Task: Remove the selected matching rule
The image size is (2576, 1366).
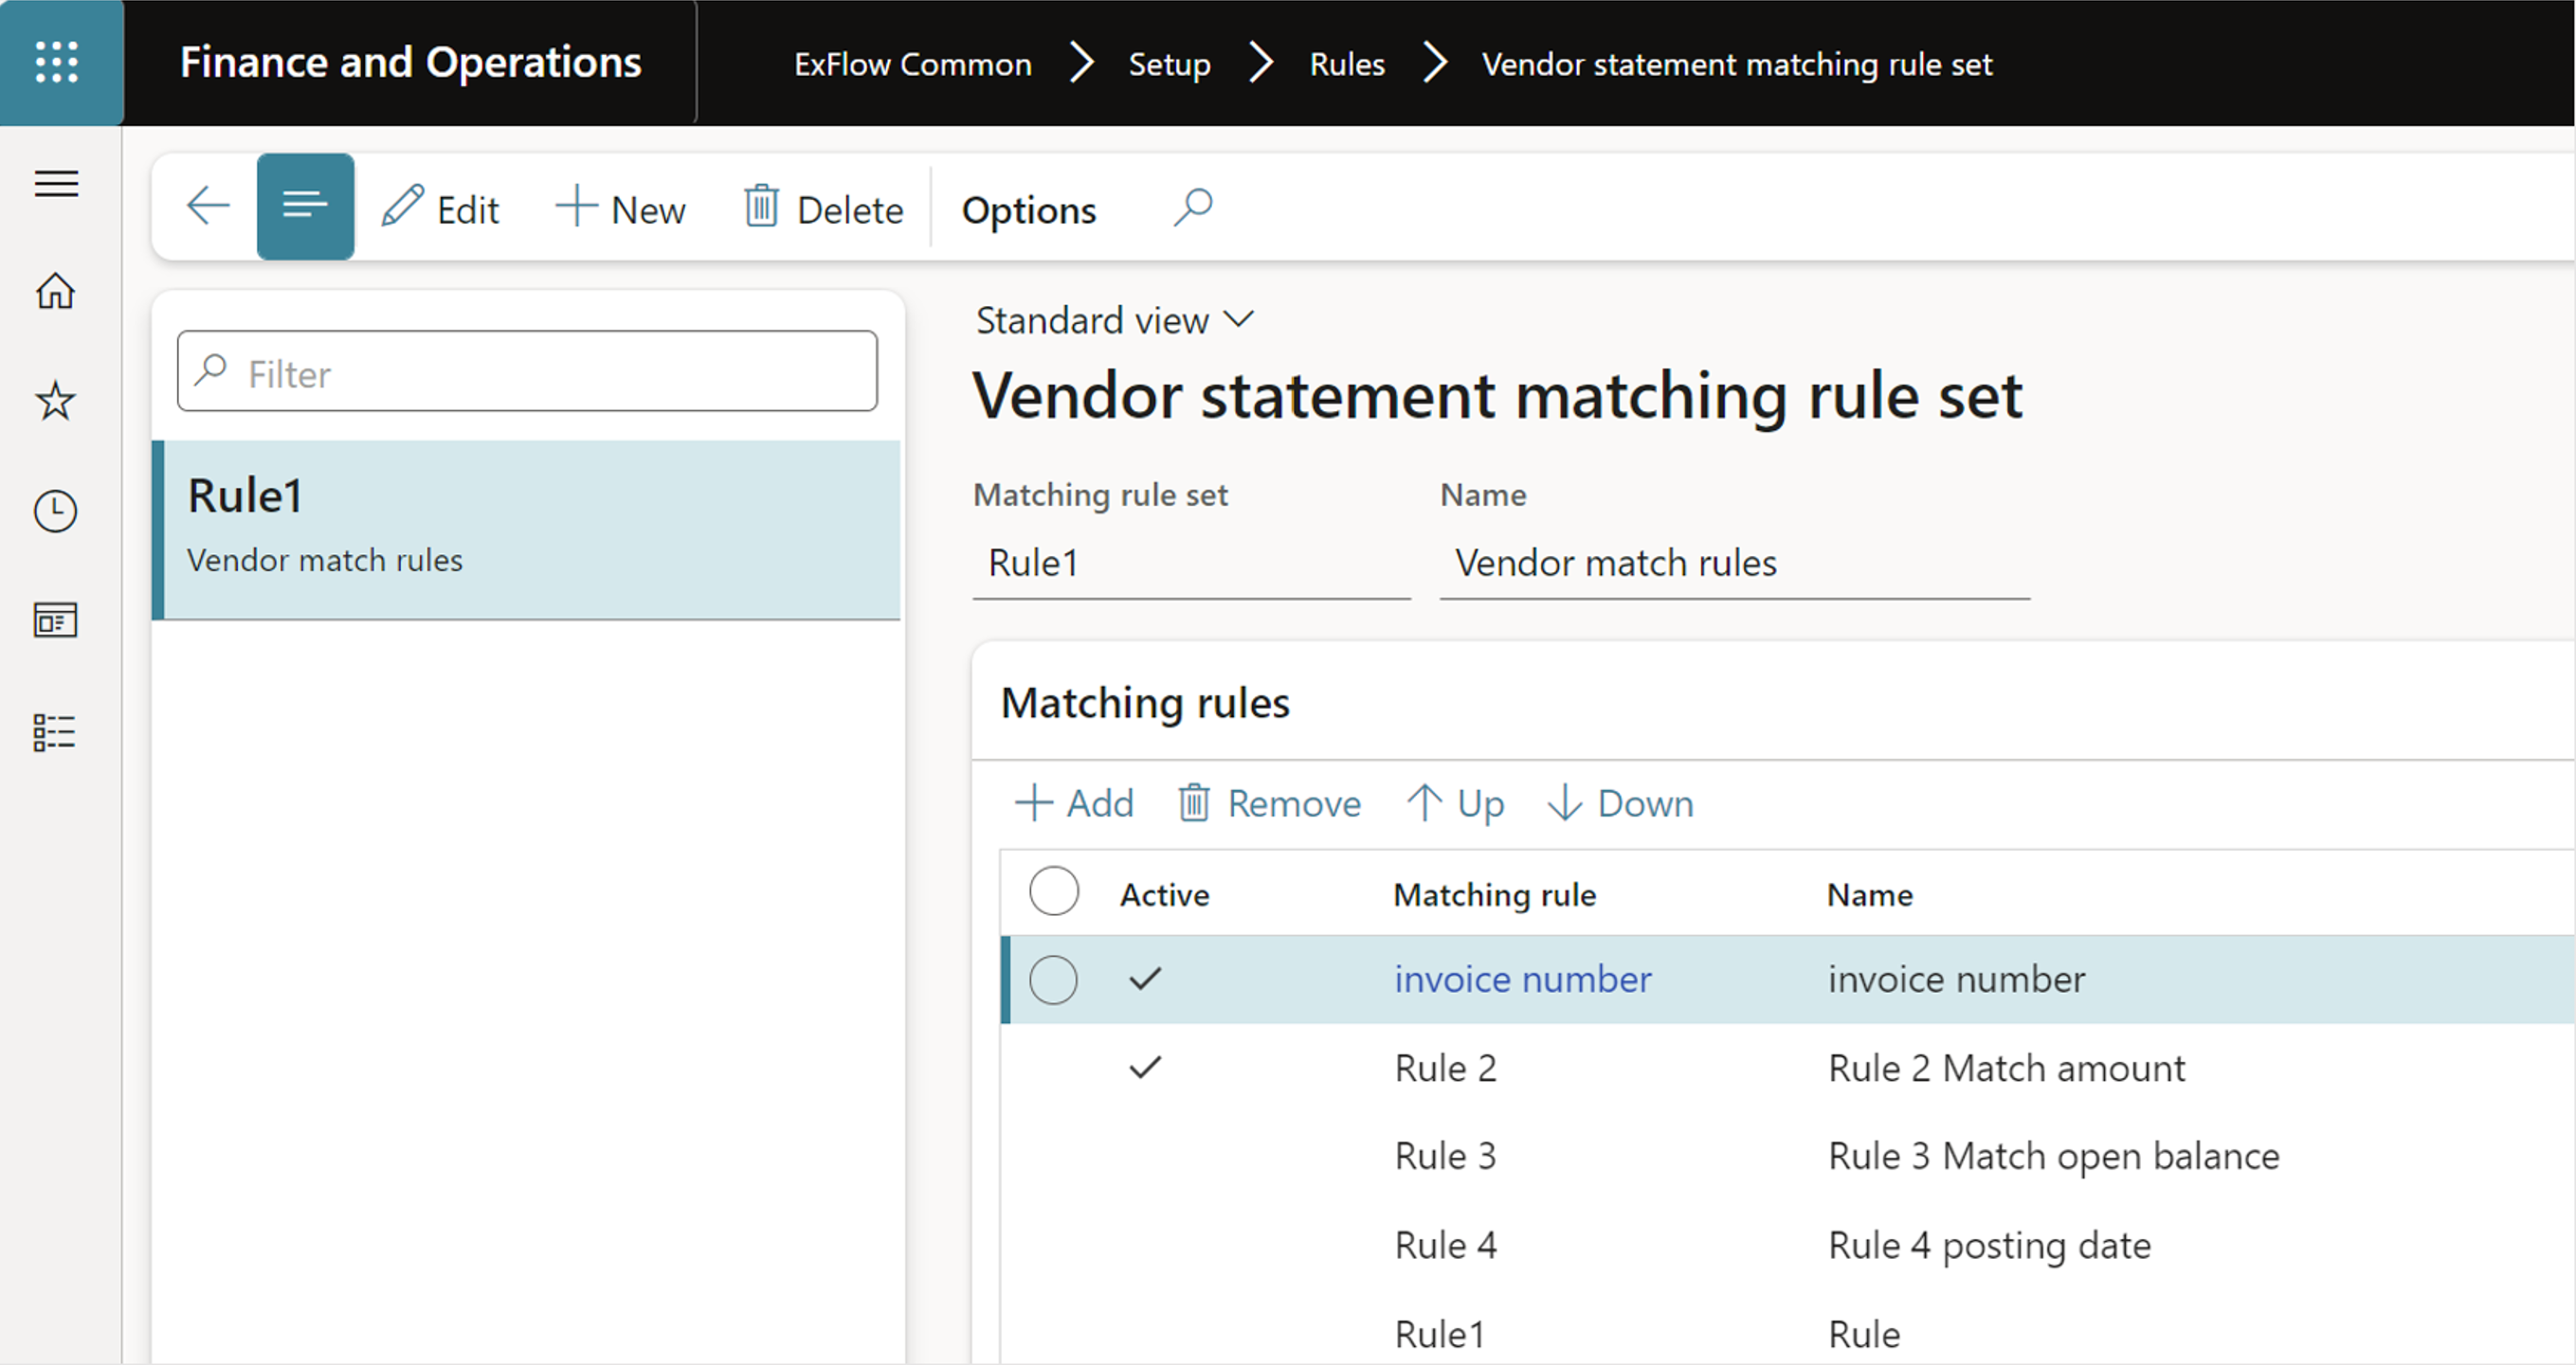Action: tap(1269, 802)
